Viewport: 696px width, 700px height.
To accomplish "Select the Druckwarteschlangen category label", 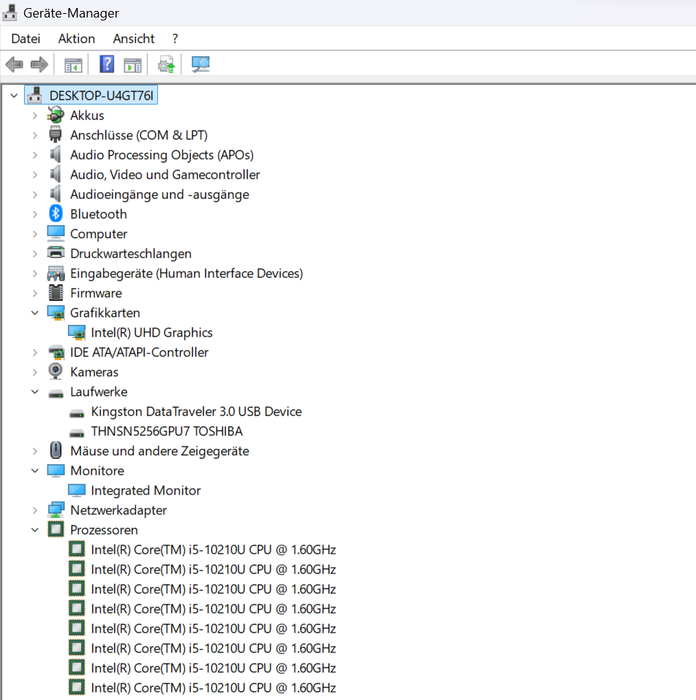I will (131, 254).
